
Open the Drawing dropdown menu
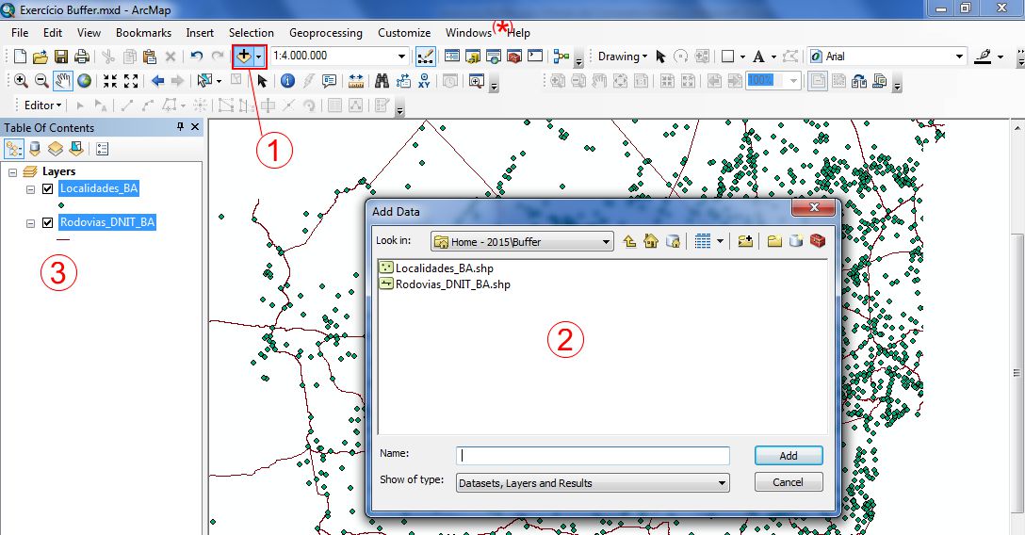623,57
